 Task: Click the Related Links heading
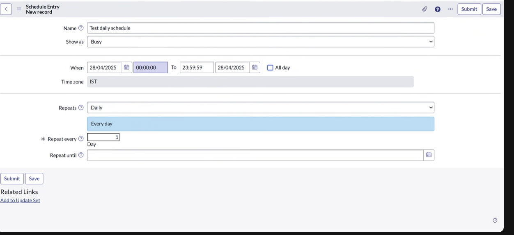(19, 192)
